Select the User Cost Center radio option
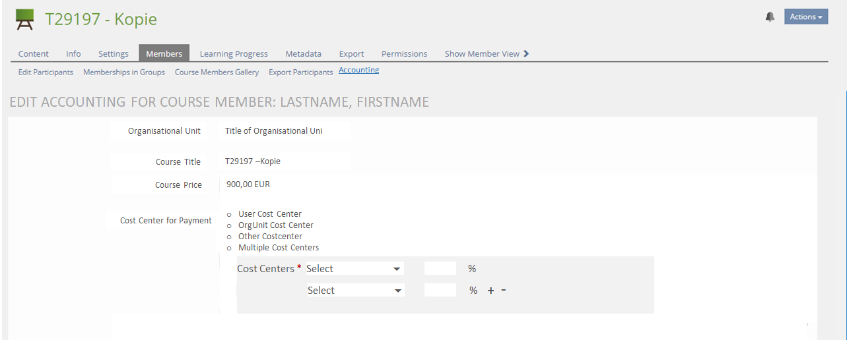The image size is (847, 340). coord(229,214)
